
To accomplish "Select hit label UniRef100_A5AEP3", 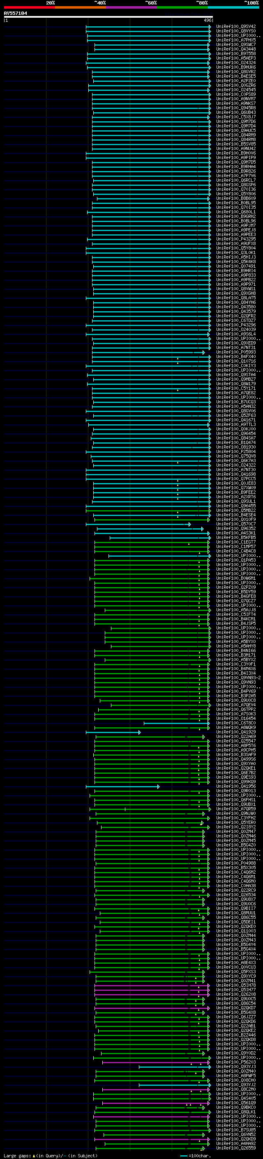I will tap(236, 58).
